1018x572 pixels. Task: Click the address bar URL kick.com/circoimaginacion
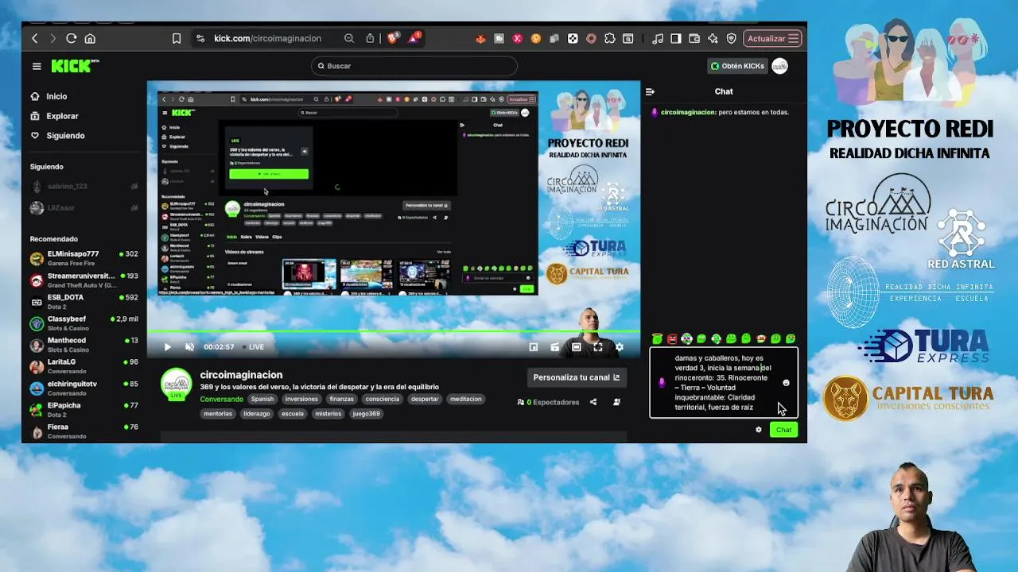pos(267,38)
